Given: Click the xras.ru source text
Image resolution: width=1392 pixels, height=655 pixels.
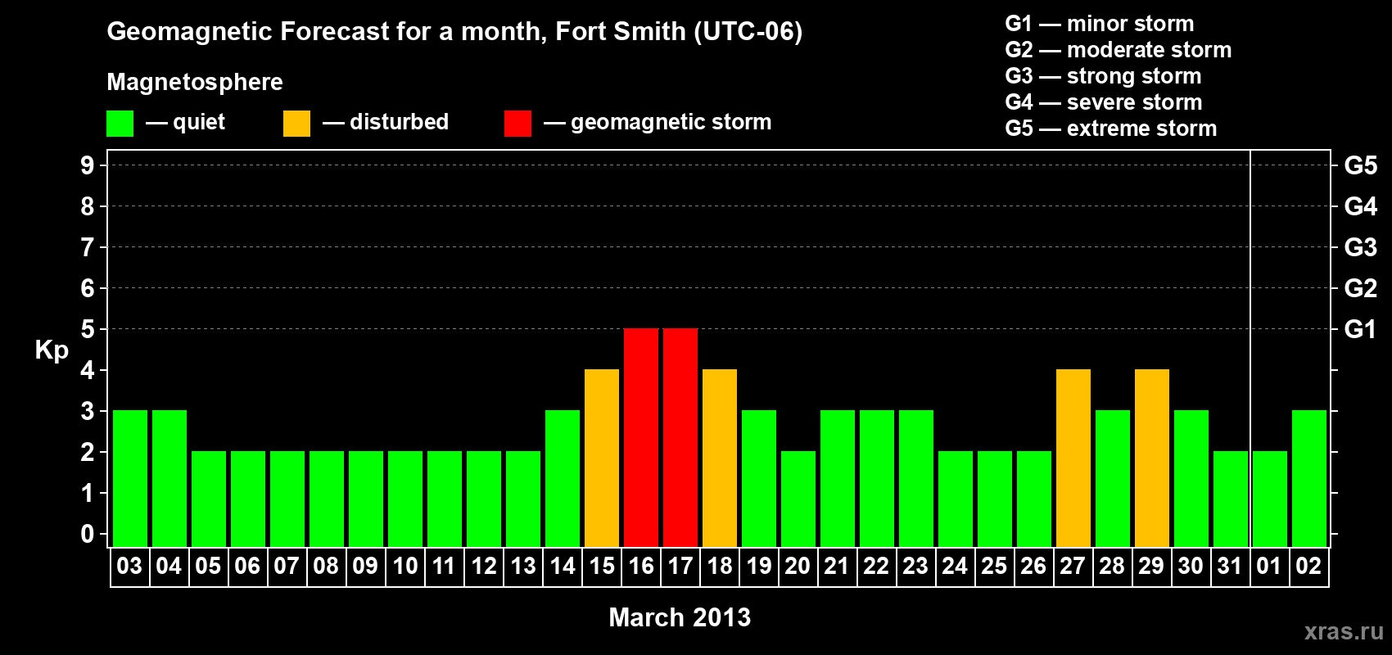Looking at the screenshot, I should pos(1344,631).
